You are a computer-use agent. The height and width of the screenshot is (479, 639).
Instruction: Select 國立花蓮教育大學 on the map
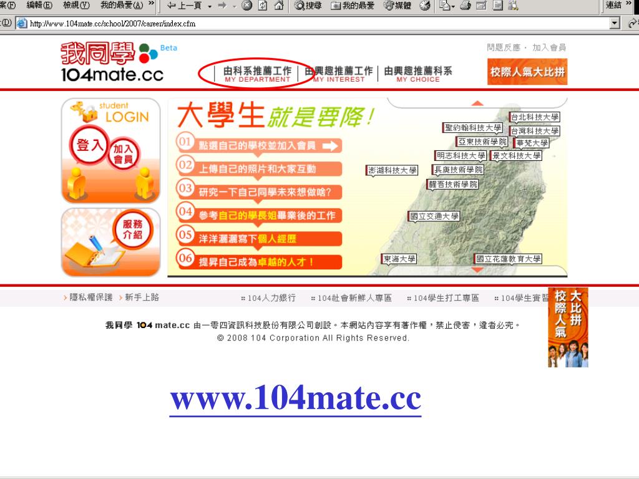(x=508, y=259)
